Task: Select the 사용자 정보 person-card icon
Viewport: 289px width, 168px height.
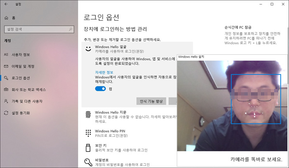Action: tap(6, 55)
